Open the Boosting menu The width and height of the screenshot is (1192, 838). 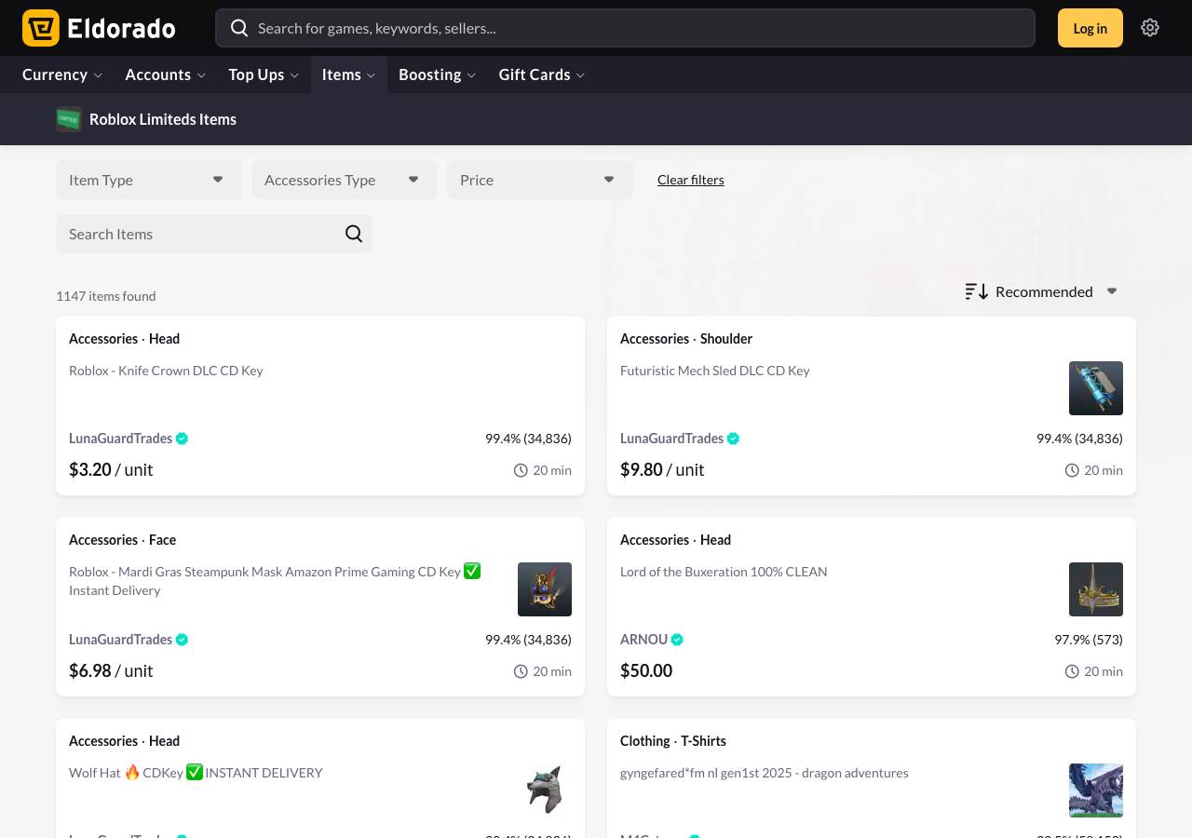pos(437,74)
